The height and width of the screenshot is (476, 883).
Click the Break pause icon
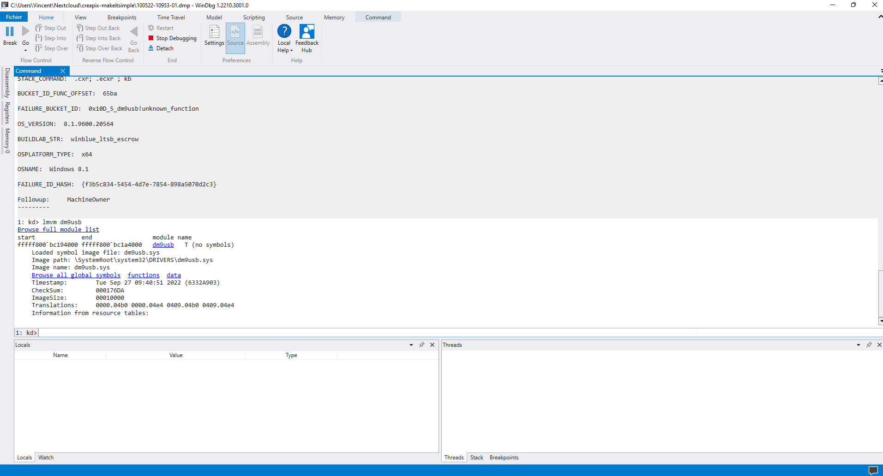(10, 31)
